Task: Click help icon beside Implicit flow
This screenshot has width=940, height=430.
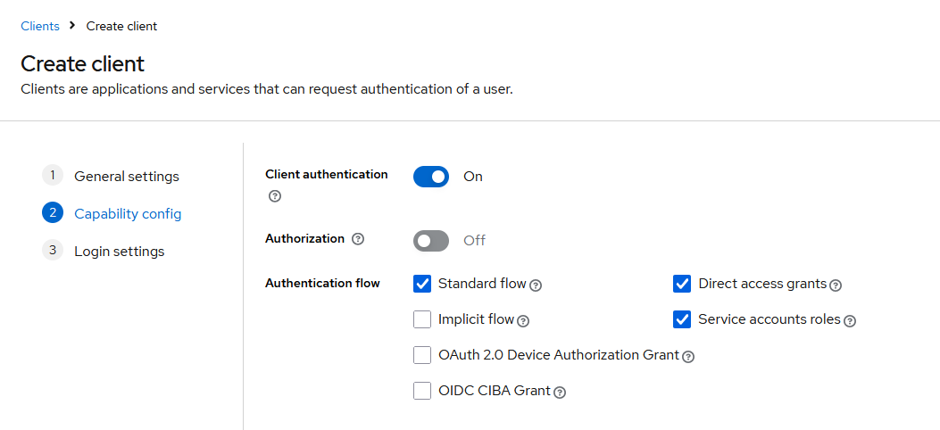Action: pos(523,321)
